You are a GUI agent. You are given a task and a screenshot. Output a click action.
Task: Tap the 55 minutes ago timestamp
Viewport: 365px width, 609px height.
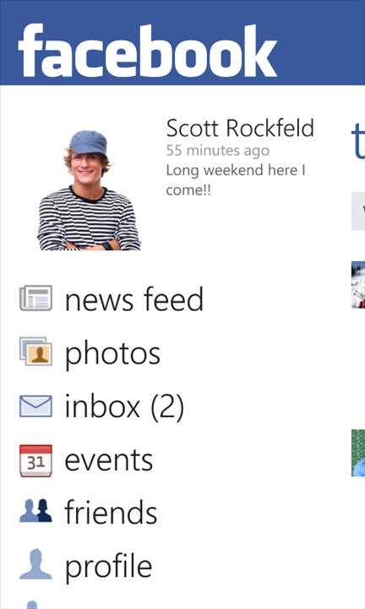pos(218,151)
